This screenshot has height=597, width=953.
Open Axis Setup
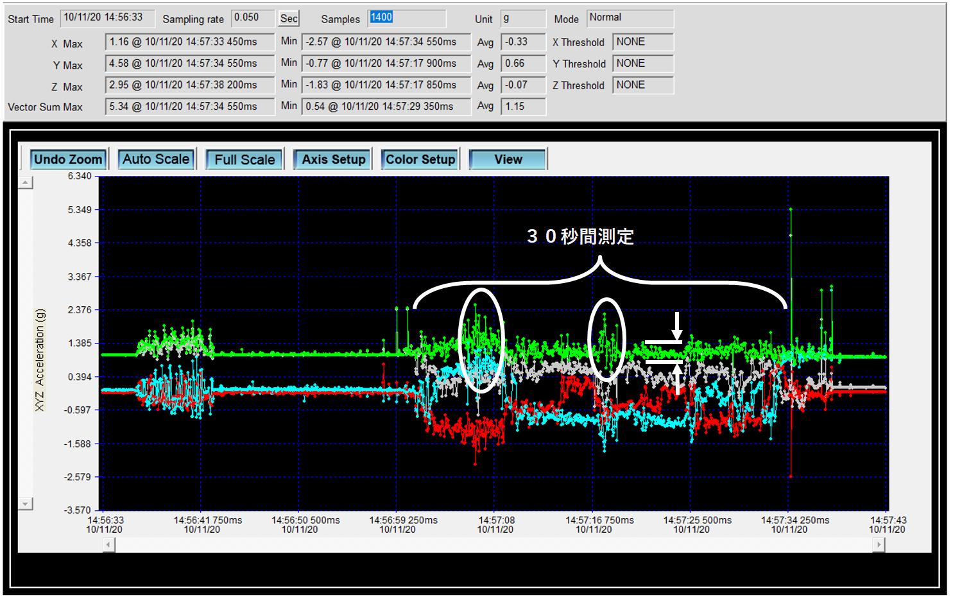click(x=332, y=159)
